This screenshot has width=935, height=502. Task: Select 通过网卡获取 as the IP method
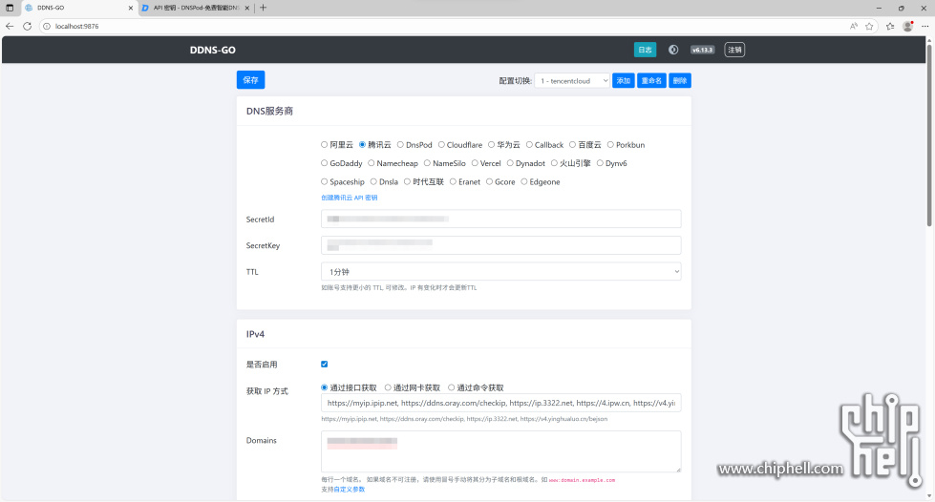point(389,387)
